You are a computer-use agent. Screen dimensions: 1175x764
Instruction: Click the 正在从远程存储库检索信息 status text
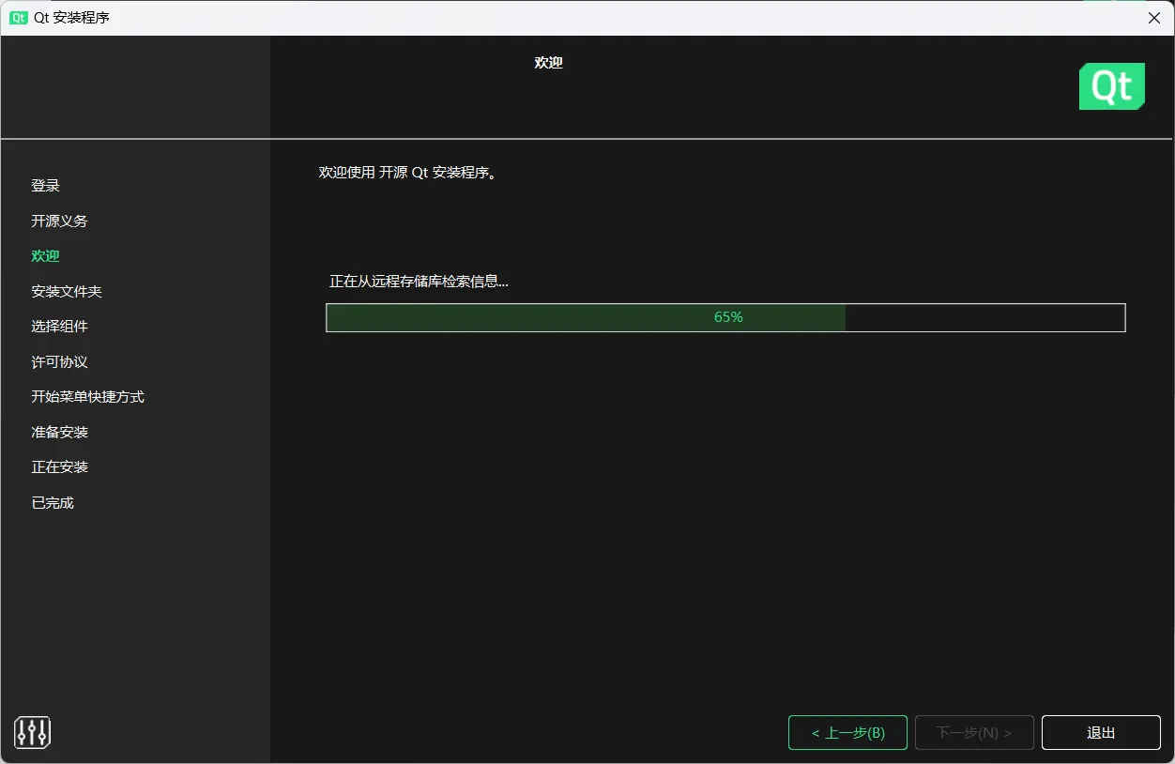coord(416,281)
